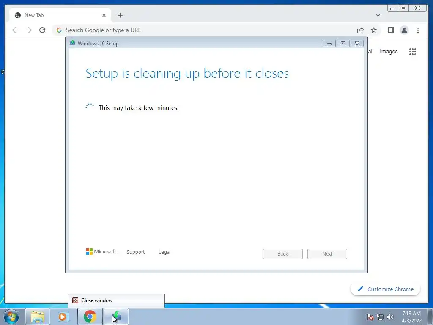
Task: Close the Windows 10 Setup window
Action: tap(357, 44)
